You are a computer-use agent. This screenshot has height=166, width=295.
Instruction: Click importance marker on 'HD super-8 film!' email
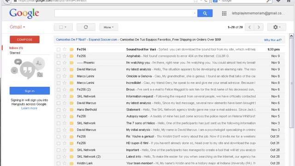coord(71,143)
